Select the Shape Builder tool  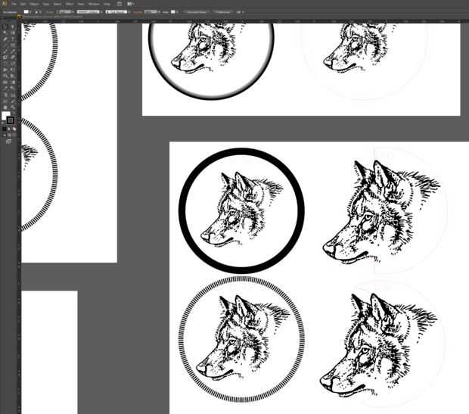(x=5, y=76)
